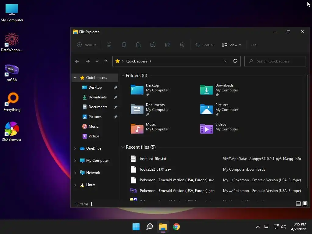
Task: Click the network icon in system tray
Action: click(x=276, y=227)
